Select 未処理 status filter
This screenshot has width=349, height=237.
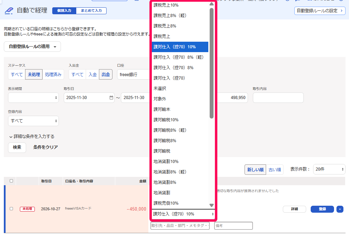(x=34, y=74)
